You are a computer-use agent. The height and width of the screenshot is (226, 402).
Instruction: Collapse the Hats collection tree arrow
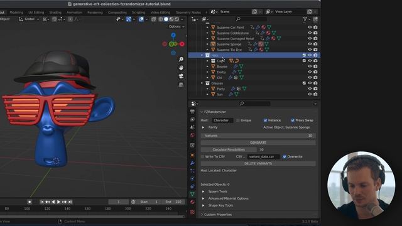click(202, 55)
